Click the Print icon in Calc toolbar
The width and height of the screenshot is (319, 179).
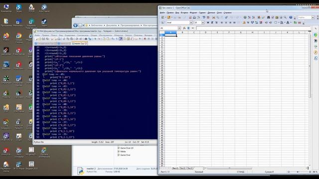pyautogui.click(x=194, y=17)
